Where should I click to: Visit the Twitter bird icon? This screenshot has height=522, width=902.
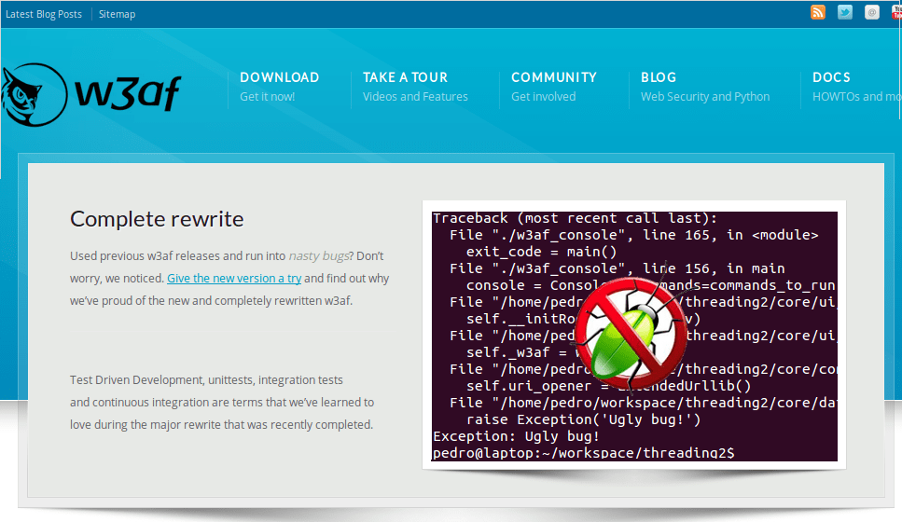[x=844, y=12]
